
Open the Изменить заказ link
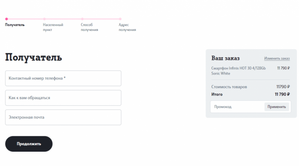(277, 58)
